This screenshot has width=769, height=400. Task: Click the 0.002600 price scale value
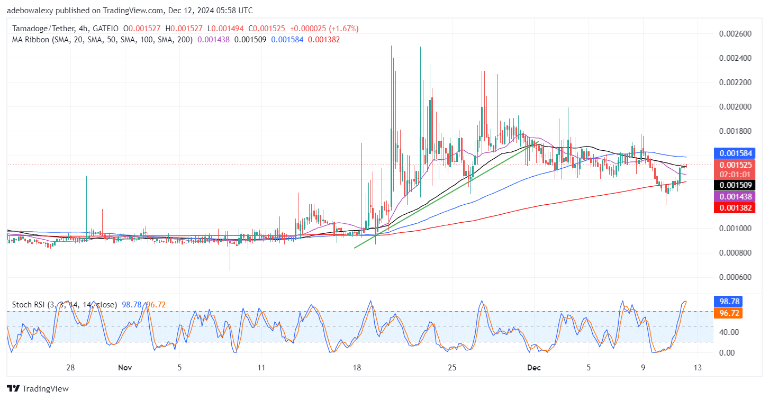(735, 34)
